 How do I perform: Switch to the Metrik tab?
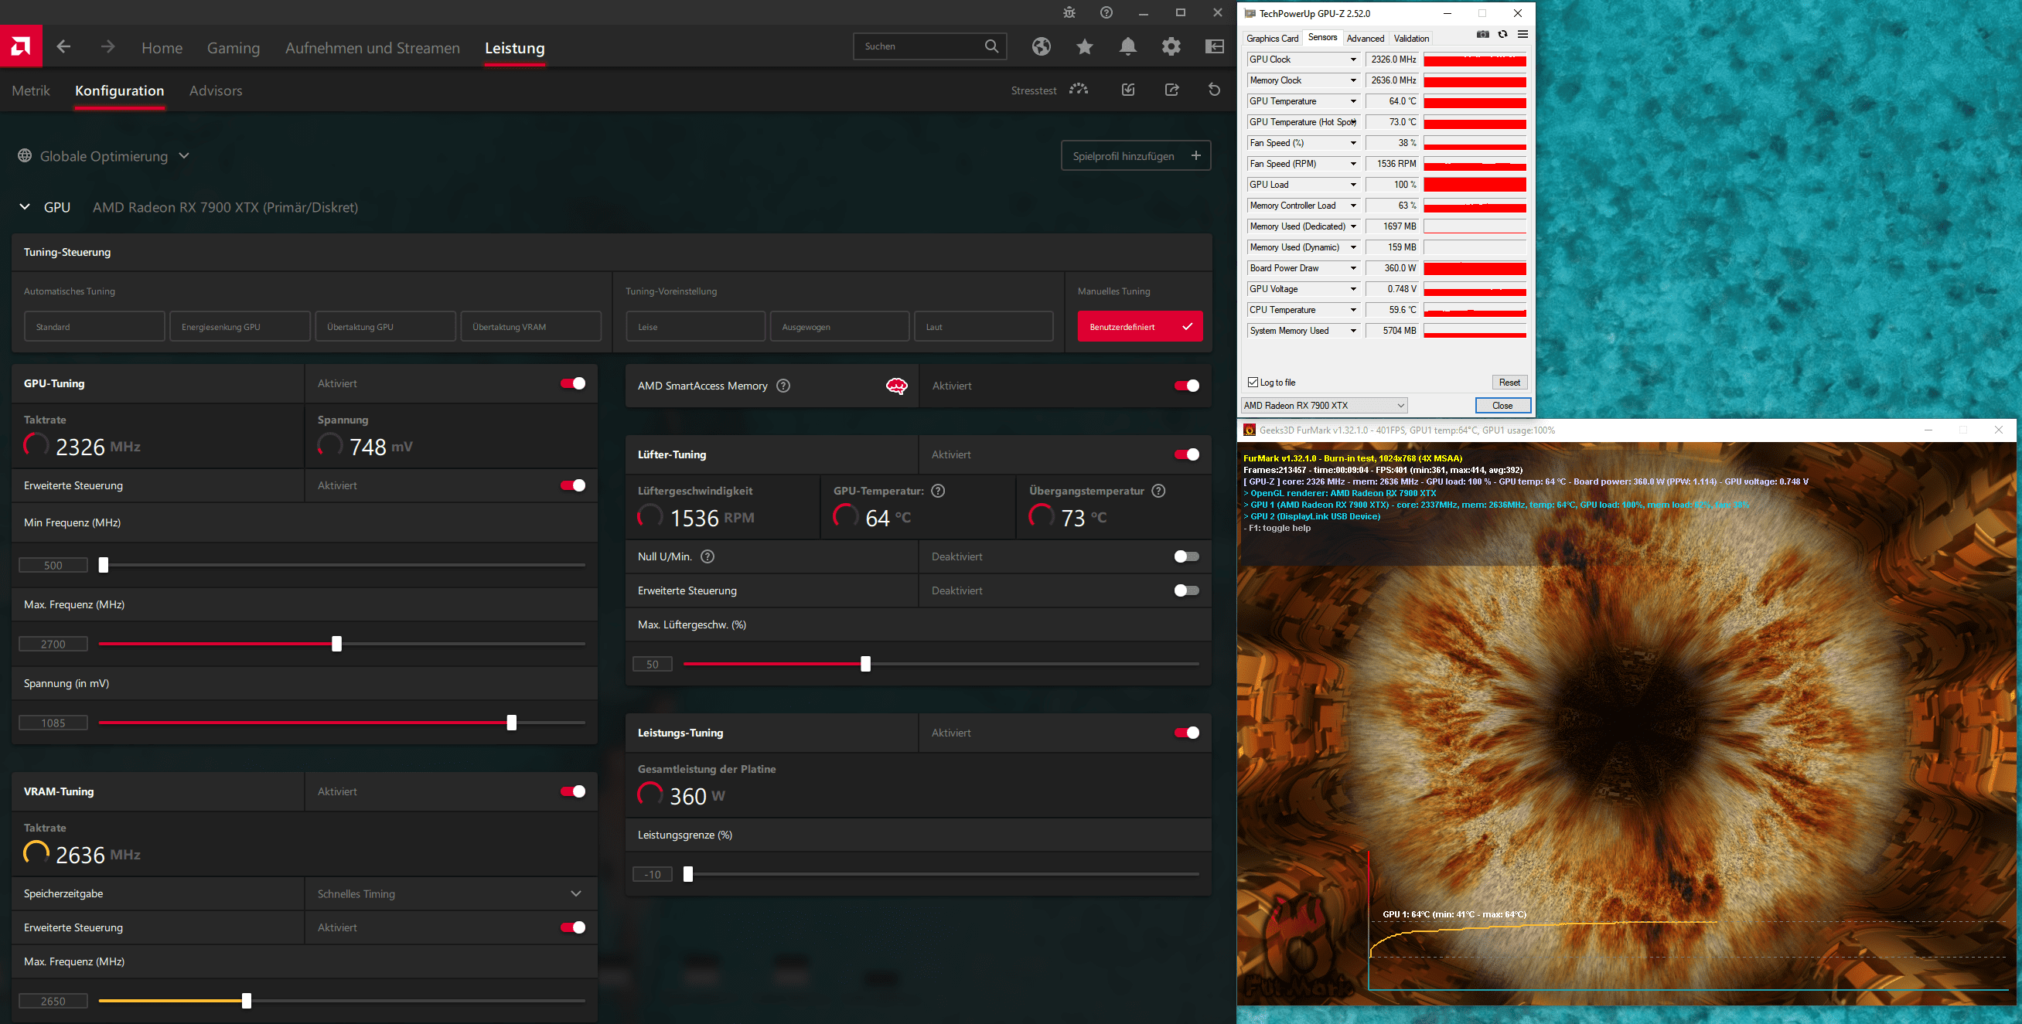pos(31,91)
